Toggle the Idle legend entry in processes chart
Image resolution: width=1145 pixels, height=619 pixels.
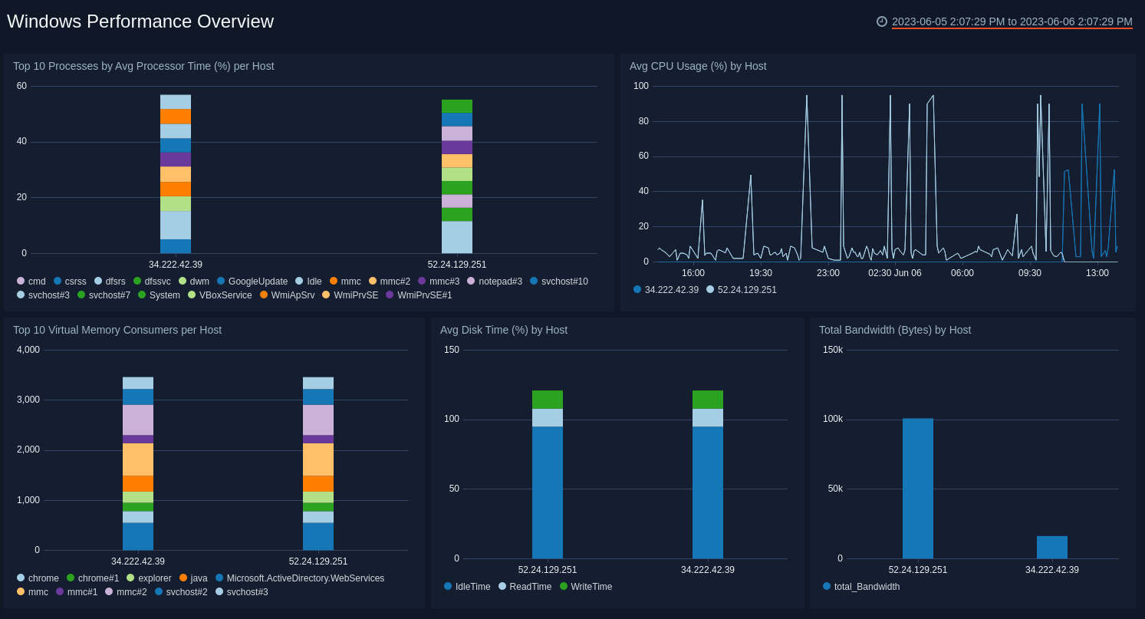point(308,282)
